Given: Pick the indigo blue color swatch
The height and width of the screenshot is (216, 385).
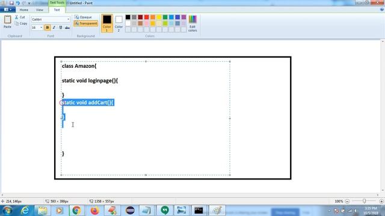Looking at the screenshot, I should point(177,17).
